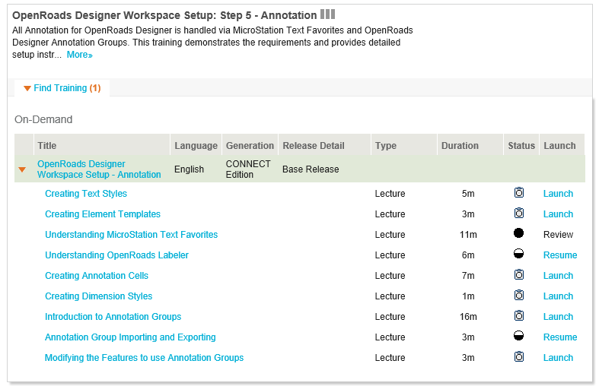Click the CONNECT Edition generation cell
599x386 pixels.
click(x=248, y=169)
